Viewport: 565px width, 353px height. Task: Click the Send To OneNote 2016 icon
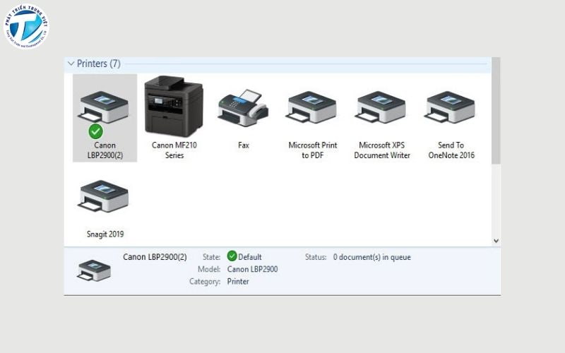(x=451, y=107)
